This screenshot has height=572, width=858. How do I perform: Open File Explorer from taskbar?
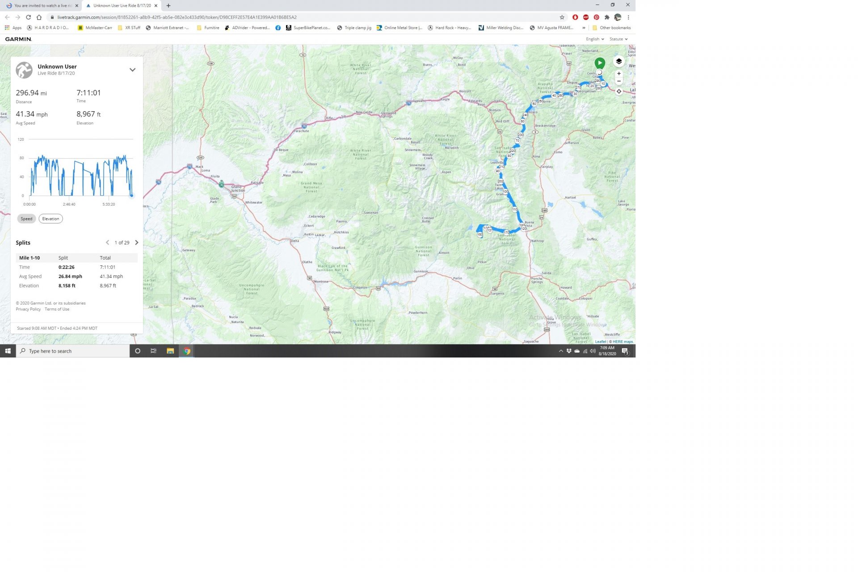tap(170, 351)
